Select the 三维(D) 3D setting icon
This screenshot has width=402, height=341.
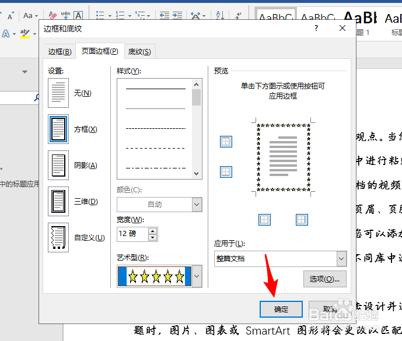[x=58, y=201]
